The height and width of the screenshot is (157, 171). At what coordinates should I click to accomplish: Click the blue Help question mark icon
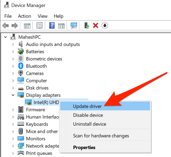[52, 26]
